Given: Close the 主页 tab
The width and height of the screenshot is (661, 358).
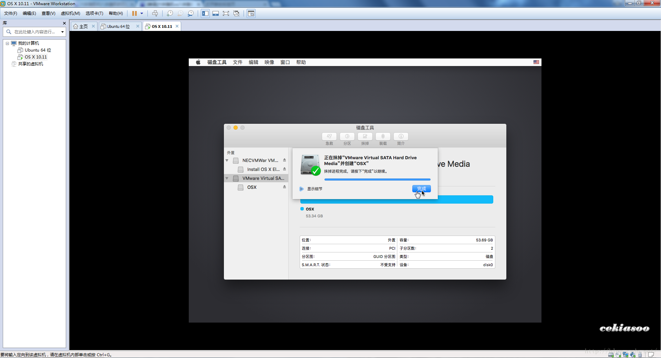Looking at the screenshot, I should click(93, 26).
